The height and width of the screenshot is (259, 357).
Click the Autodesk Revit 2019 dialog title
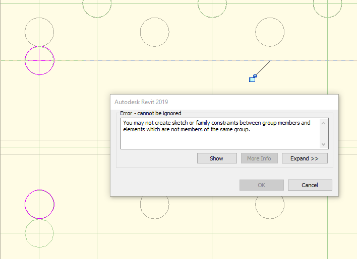[141, 102]
